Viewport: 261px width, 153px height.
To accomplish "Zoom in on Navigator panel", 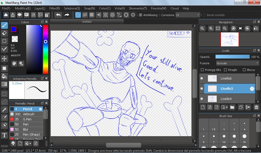I will pyautogui.click(x=211, y=28).
